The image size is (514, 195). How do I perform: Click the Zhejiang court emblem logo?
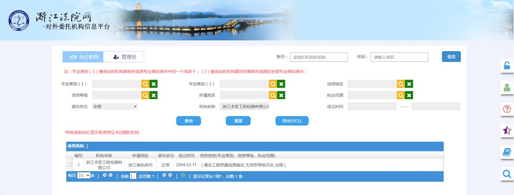click(x=19, y=21)
